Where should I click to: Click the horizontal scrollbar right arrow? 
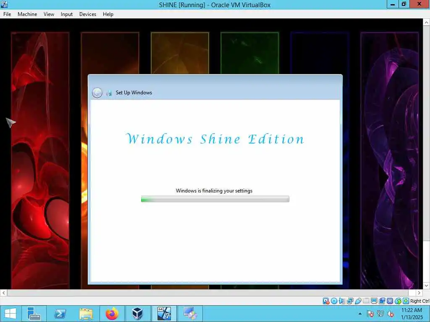tap(419, 293)
